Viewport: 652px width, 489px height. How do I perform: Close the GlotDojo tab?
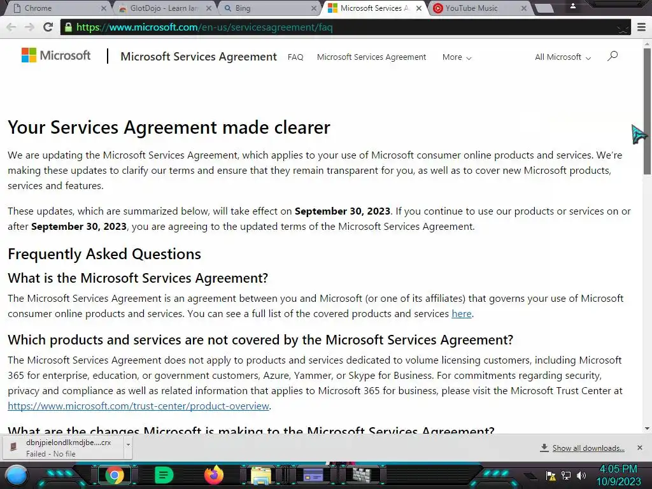[209, 8]
